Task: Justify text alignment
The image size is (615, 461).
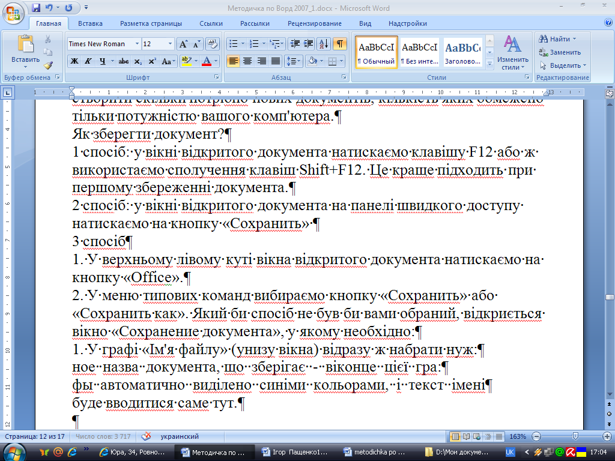Action: (276, 61)
